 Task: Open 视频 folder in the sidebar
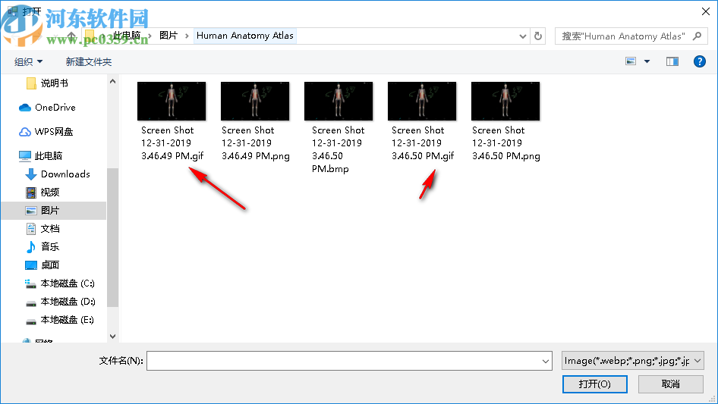coord(50,193)
